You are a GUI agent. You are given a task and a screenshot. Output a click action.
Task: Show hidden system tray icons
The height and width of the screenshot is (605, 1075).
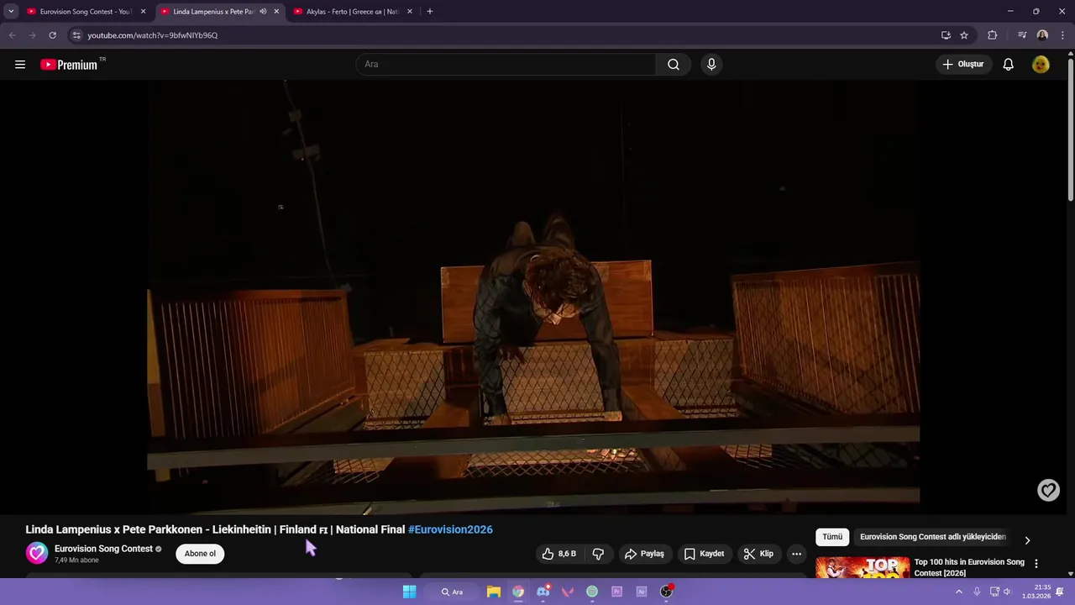tap(958, 592)
